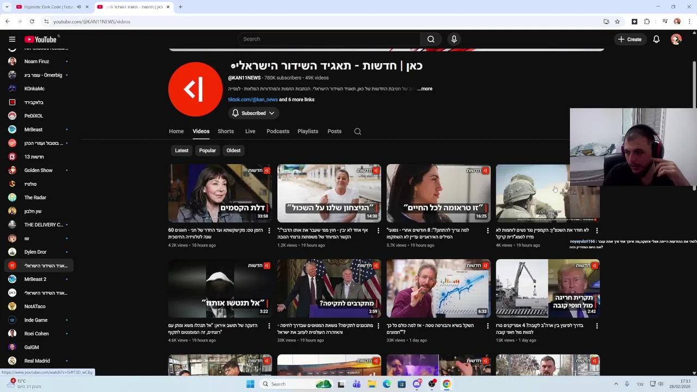Open Golden Show subscription in sidebar
697x392 pixels.
click(x=37, y=170)
